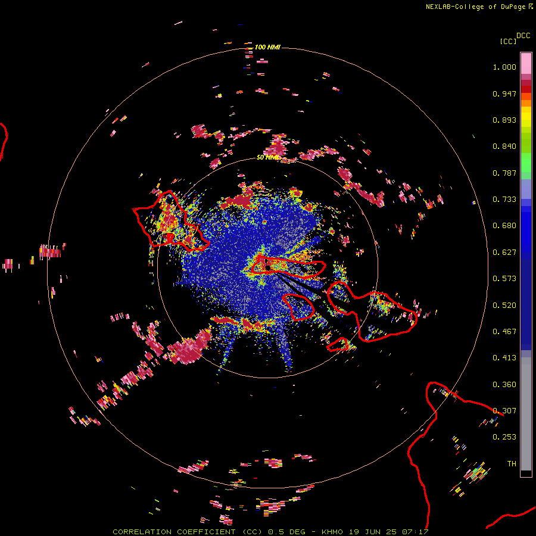The image size is (536, 536).
Task: Select the 0.733 scale value
Action: click(504, 200)
